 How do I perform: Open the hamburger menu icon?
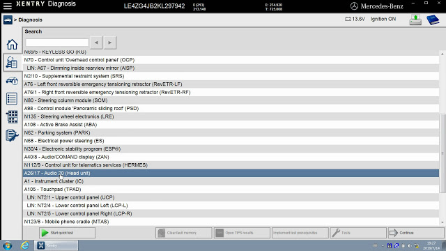coord(8,6)
